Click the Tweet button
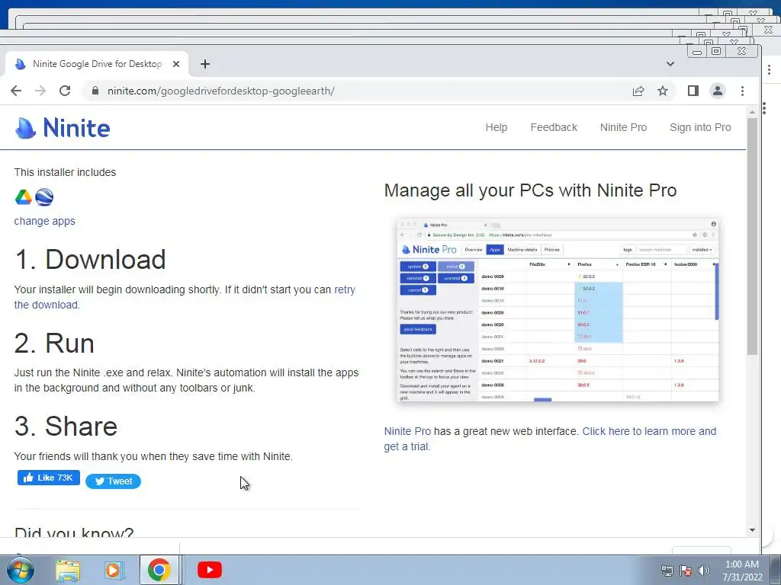The height and width of the screenshot is (585, 781). pyautogui.click(x=113, y=481)
